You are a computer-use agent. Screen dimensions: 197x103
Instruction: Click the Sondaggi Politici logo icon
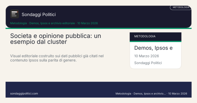click(x=15, y=14)
